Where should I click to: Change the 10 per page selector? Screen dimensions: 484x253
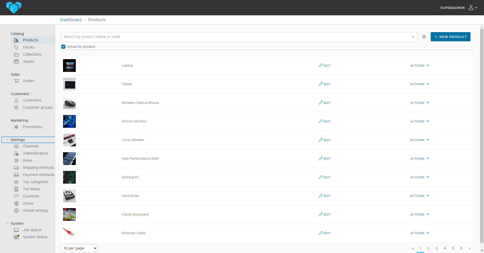79,248
